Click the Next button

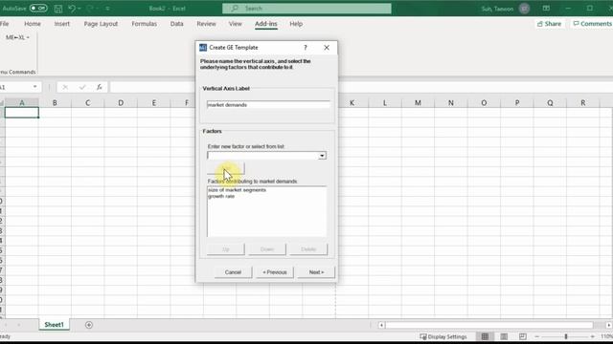pyautogui.click(x=316, y=272)
